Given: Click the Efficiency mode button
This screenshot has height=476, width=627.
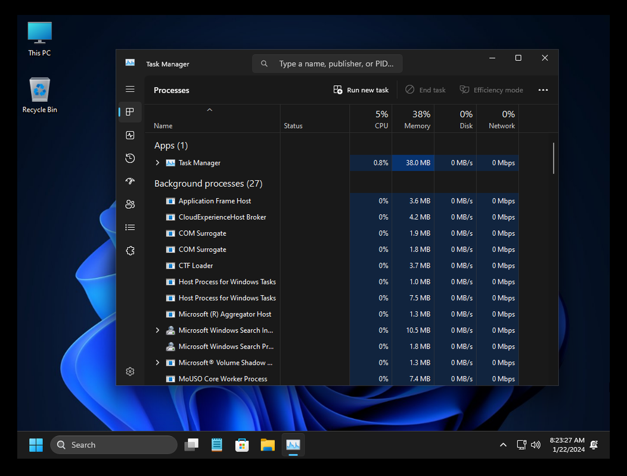Looking at the screenshot, I should click(x=492, y=90).
